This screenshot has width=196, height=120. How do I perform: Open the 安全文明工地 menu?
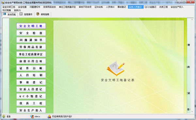coord(9,7)
